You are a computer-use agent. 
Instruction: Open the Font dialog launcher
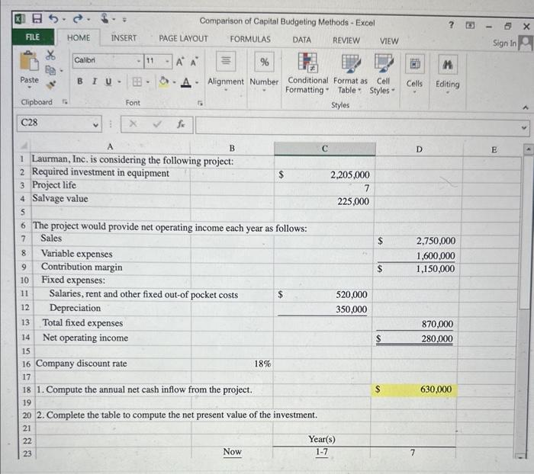coord(200,103)
